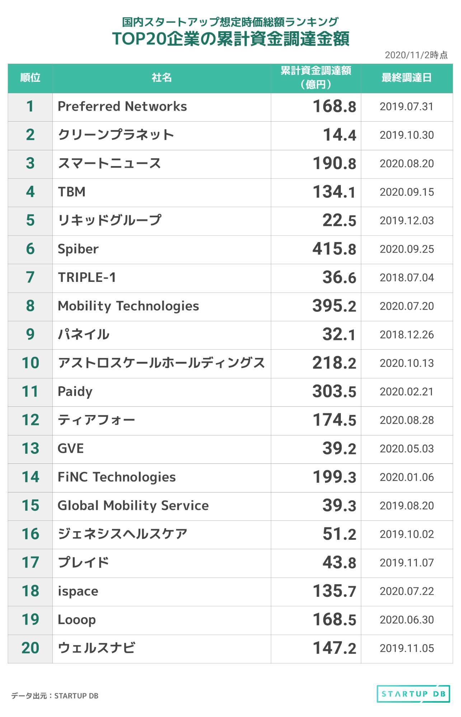The width and height of the screenshot is (461, 717).
Task: Click the 最終調達日 column header
Action: click(x=406, y=78)
